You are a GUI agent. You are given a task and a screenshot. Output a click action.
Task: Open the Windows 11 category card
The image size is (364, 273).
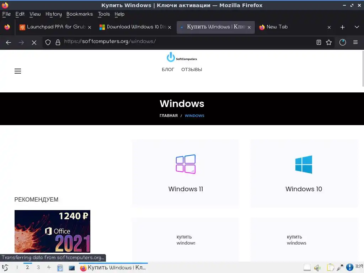click(x=186, y=173)
